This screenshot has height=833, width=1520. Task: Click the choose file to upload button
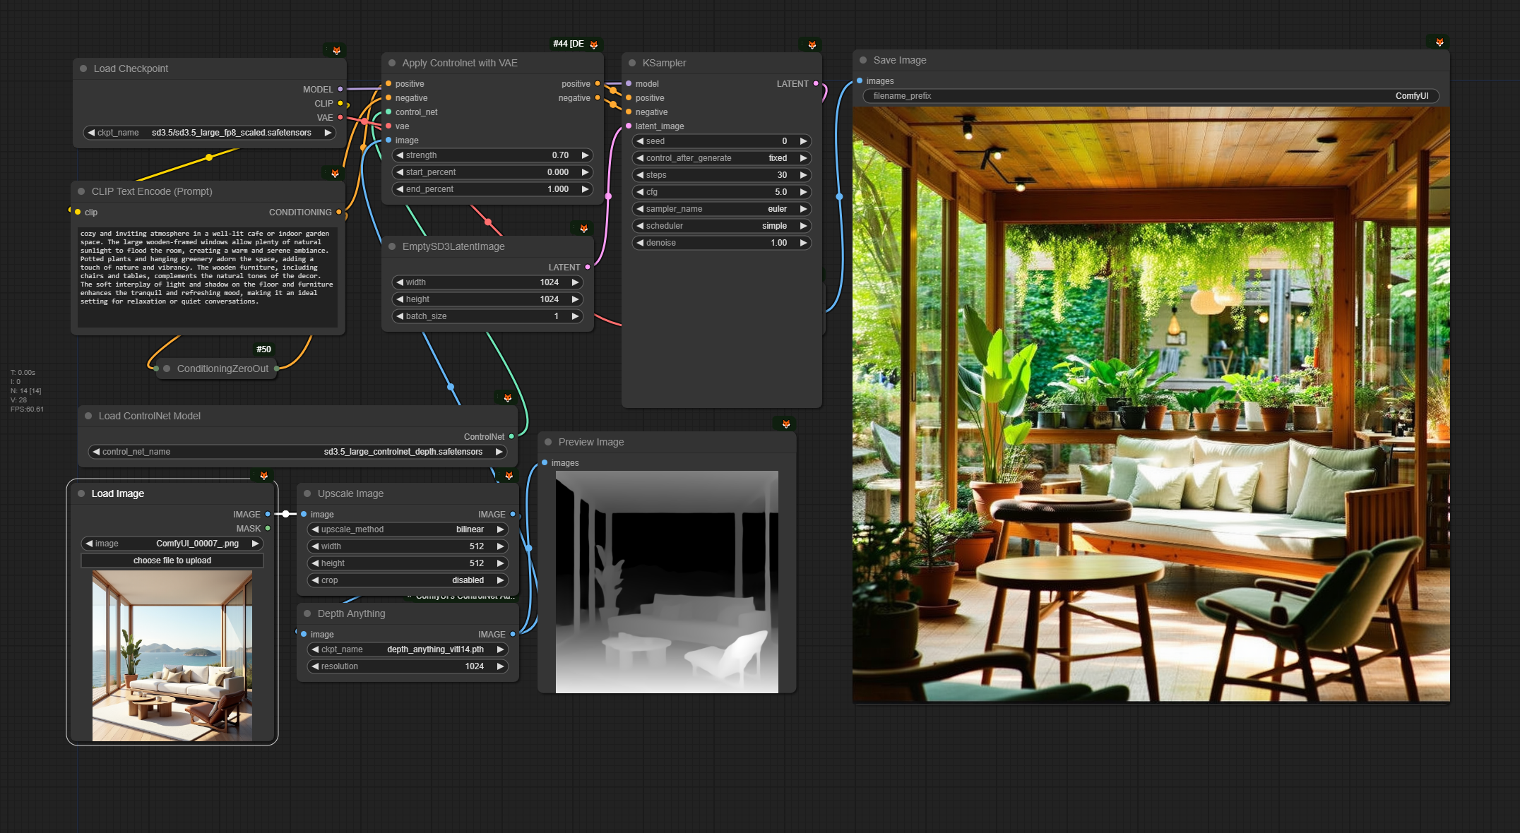[x=172, y=561]
